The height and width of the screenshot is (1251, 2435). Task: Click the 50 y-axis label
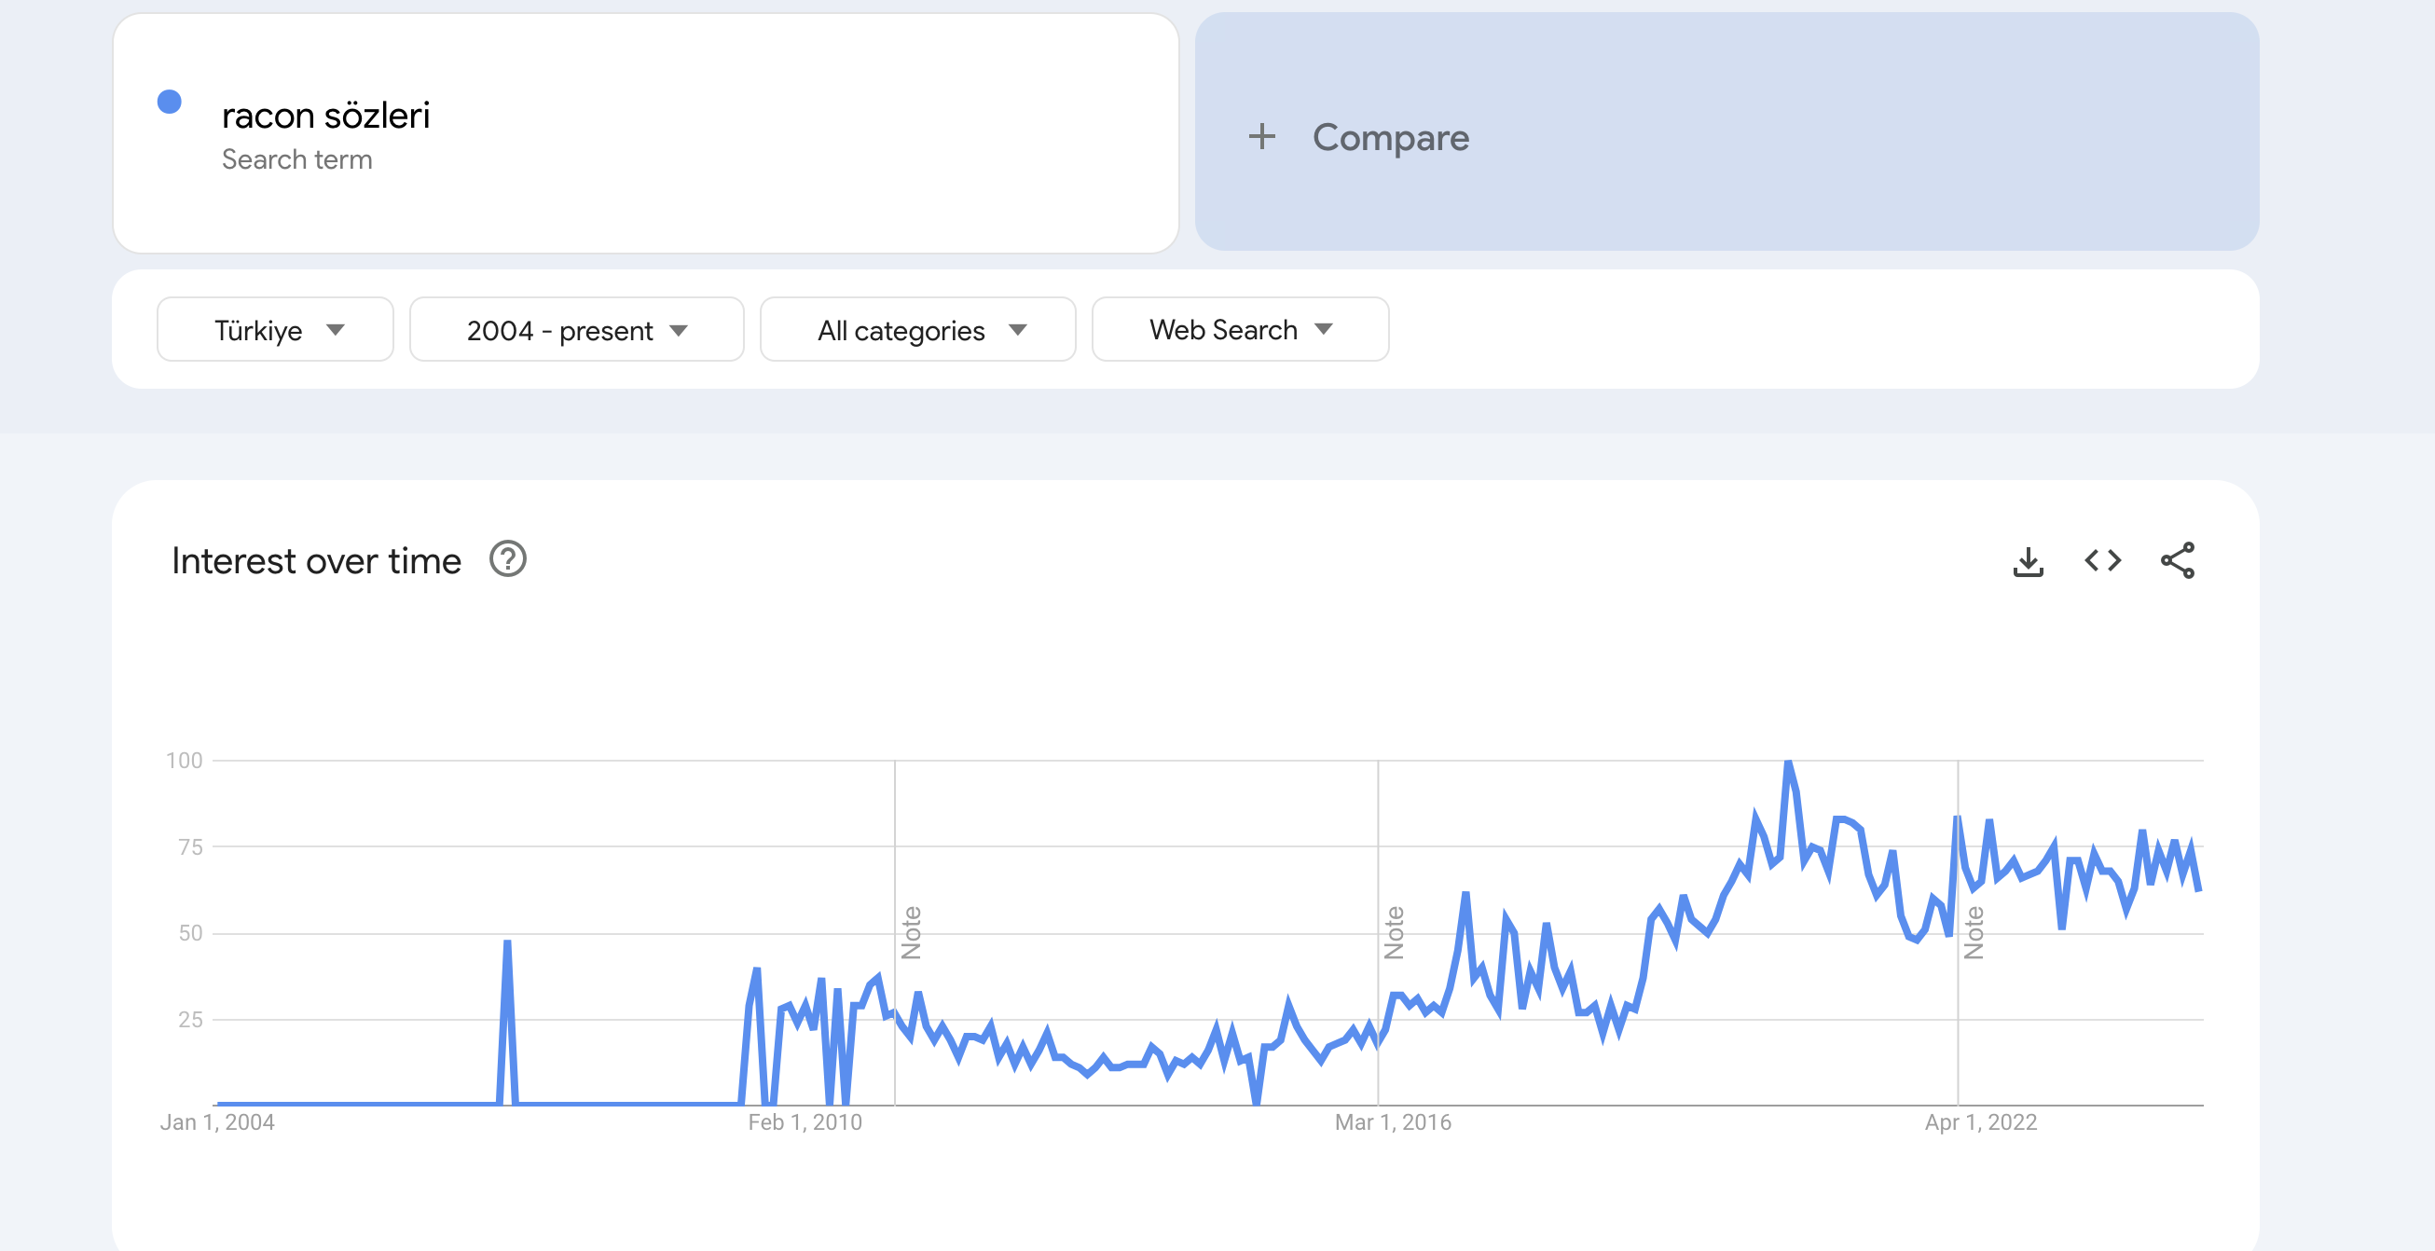(x=191, y=933)
